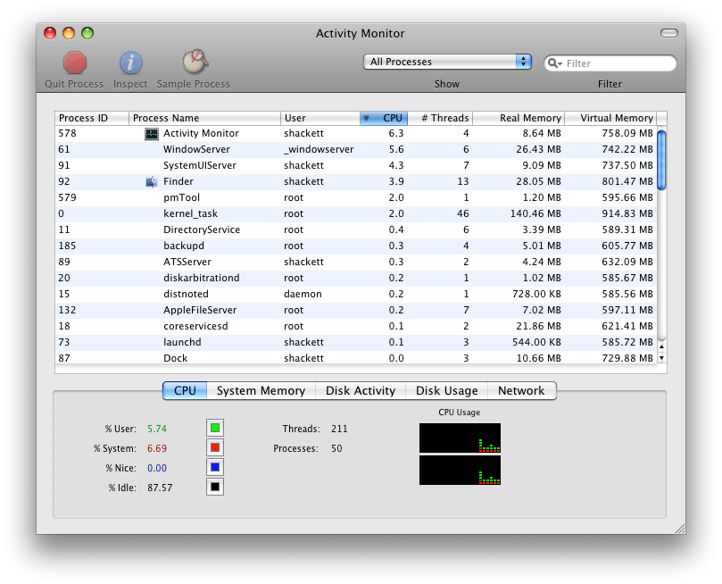Click the magnifying glass in Filter field

(555, 63)
